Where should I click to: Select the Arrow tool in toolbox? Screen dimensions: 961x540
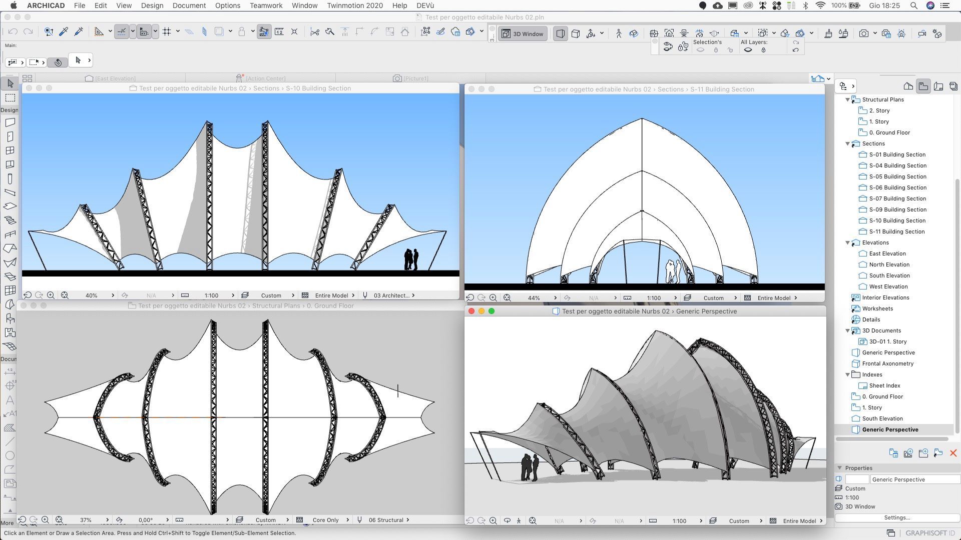coord(10,83)
